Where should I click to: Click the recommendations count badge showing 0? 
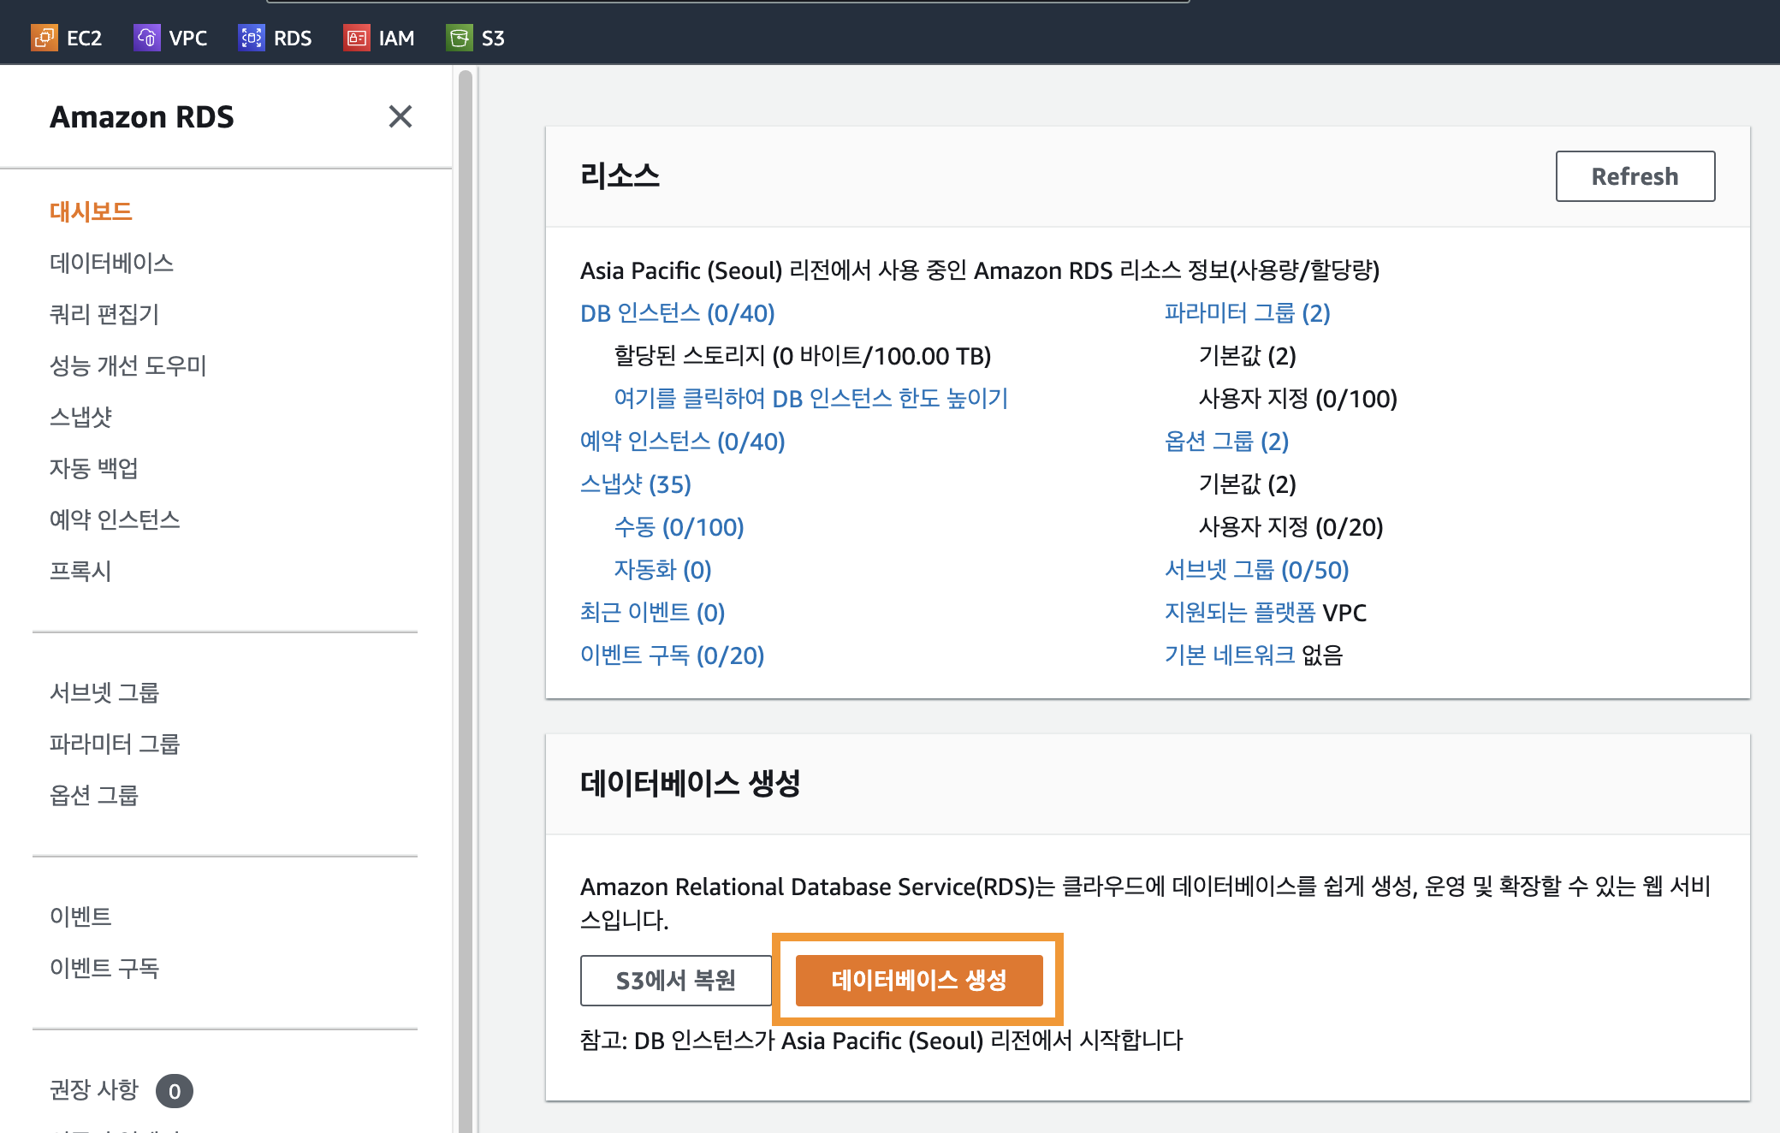[x=175, y=1091]
